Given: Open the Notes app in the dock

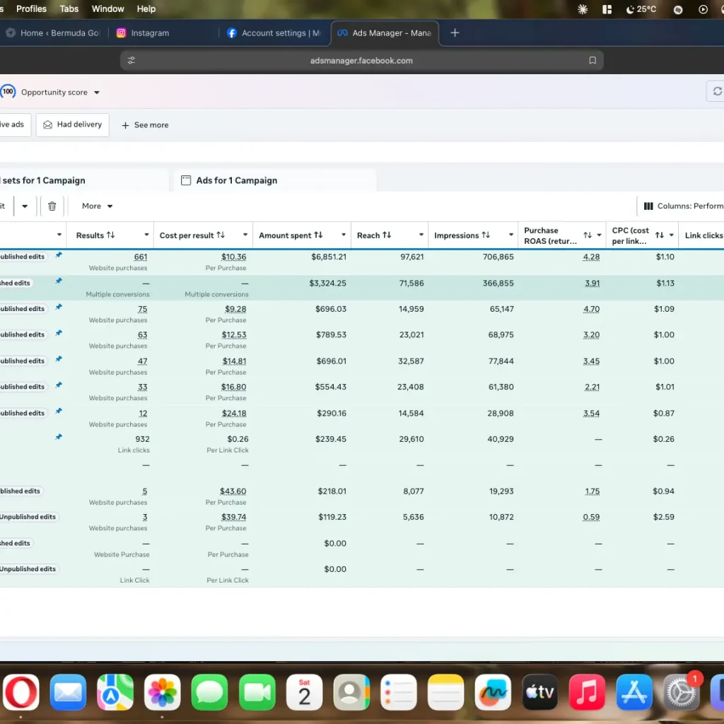Looking at the screenshot, I should pos(445,692).
